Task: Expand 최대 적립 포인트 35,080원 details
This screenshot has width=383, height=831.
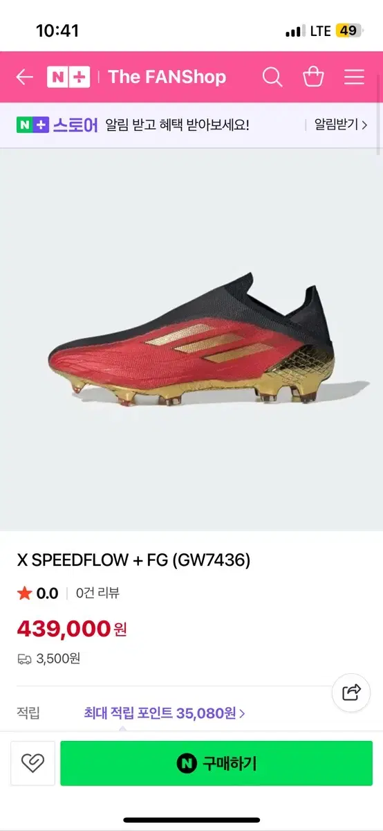Action: point(165,713)
